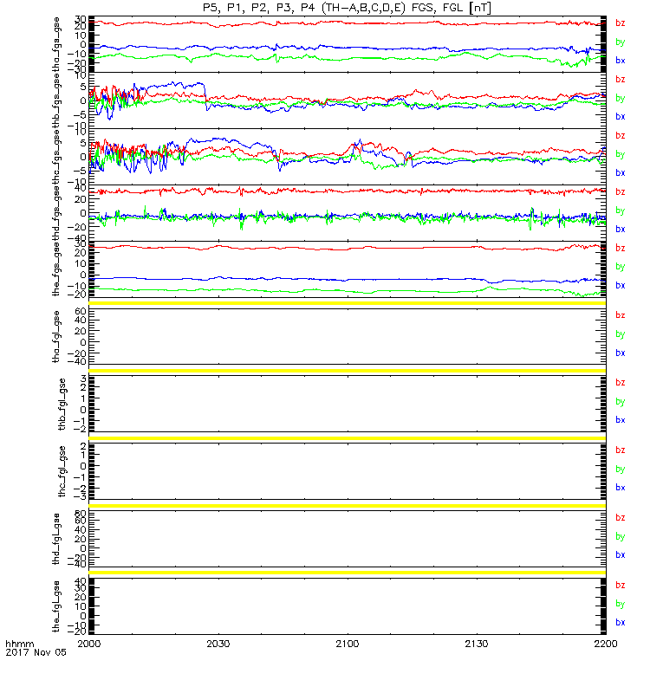This screenshot has width=650, height=693.
Task: Choose the bz legend of thd_fgl_gse panel
Action: [x=621, y=517]
